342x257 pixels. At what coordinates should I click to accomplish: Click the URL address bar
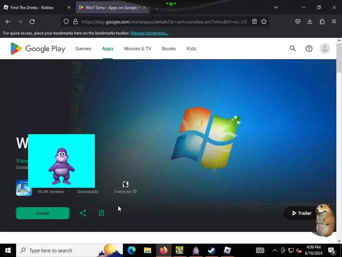point(164,22)
